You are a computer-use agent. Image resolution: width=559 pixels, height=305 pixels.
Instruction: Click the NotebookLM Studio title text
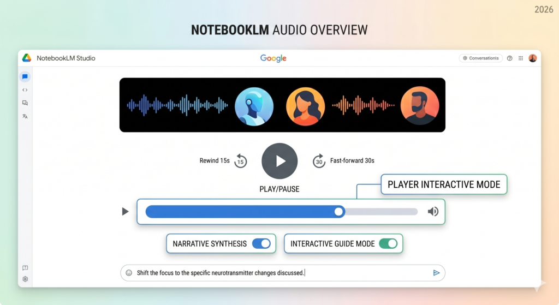point(66,58)
